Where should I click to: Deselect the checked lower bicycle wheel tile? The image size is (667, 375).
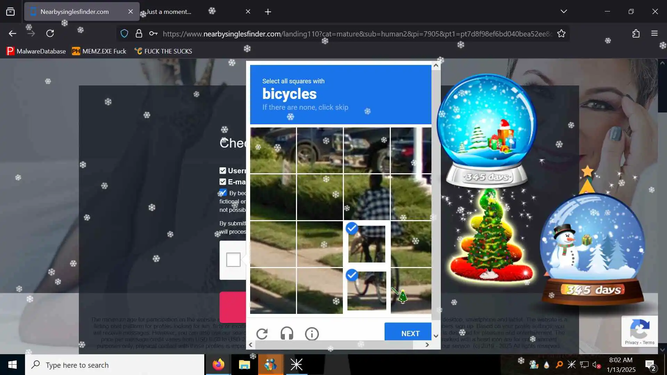pos(367,291)
